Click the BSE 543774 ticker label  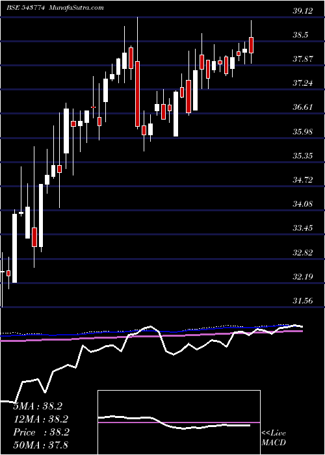point(26,8)
